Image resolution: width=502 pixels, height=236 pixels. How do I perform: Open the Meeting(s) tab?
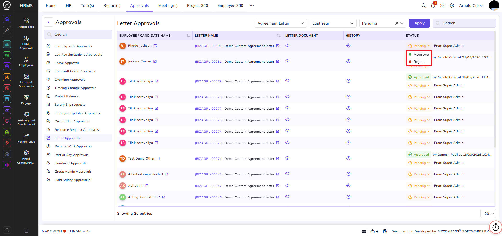point(168,5)
